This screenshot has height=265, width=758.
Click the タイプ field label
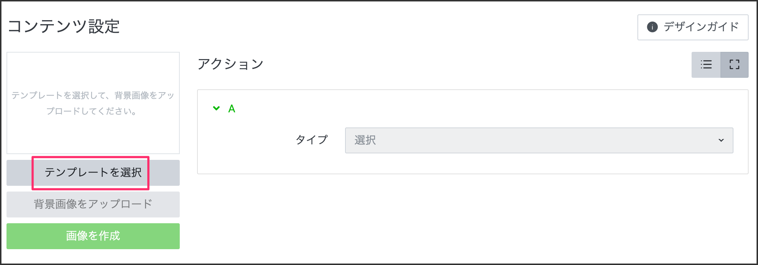coord(312,140)
